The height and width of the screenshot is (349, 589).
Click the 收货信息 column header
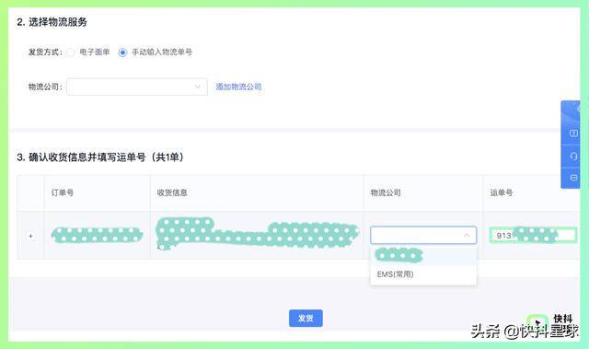tap(172, 192)
